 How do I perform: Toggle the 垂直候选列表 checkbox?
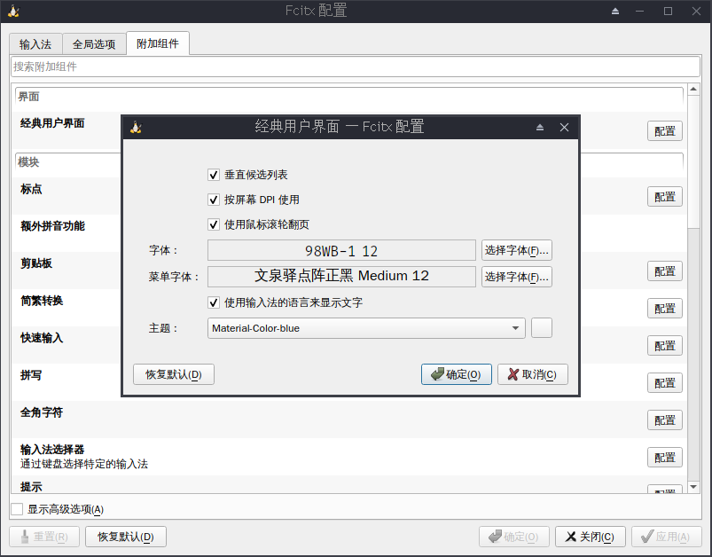214,175
